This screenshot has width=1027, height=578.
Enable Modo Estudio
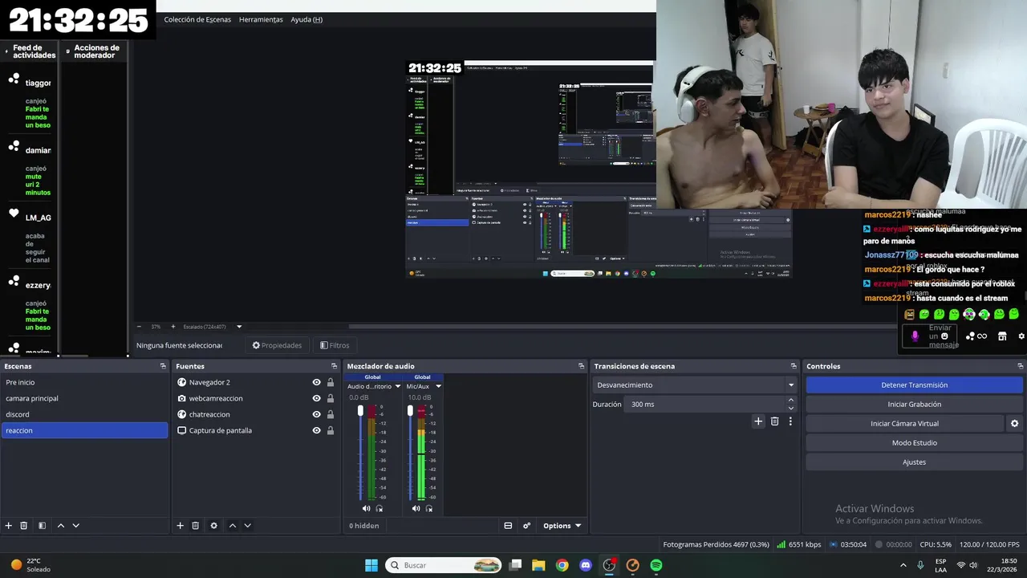pyautogui.click(x=914, y=443)
